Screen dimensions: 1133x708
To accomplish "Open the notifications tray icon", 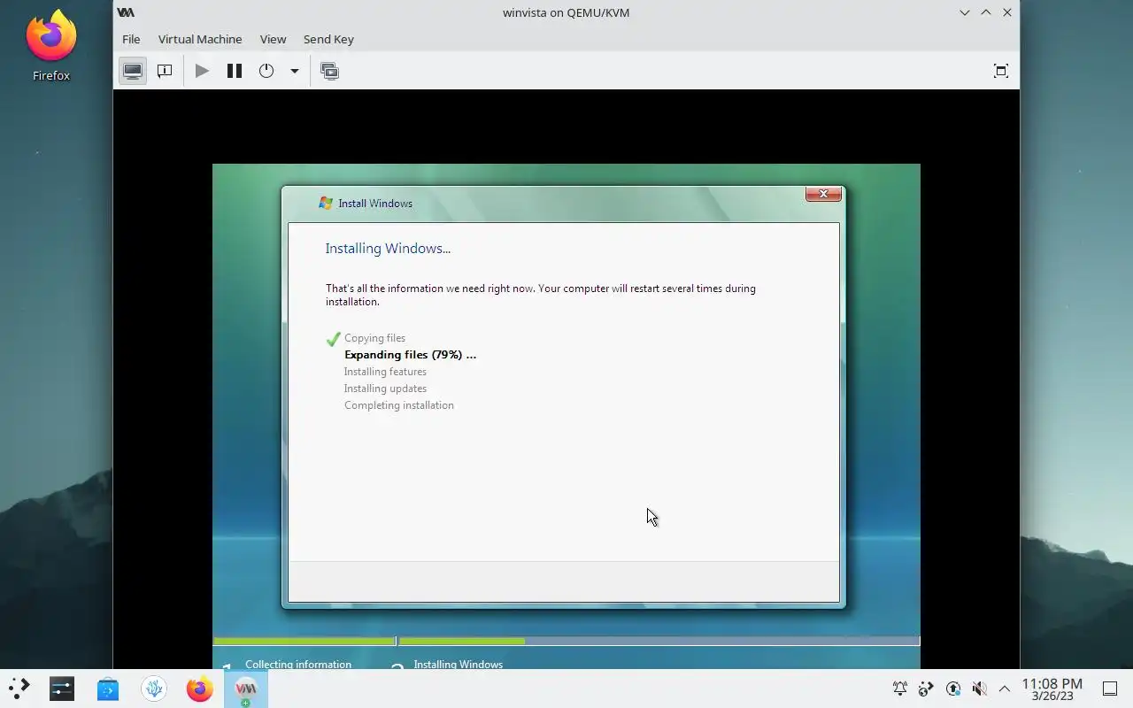I will [900, 689].
